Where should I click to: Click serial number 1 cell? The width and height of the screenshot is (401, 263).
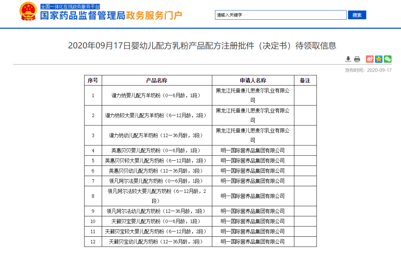pyautogui.click(x=93, y=96)
